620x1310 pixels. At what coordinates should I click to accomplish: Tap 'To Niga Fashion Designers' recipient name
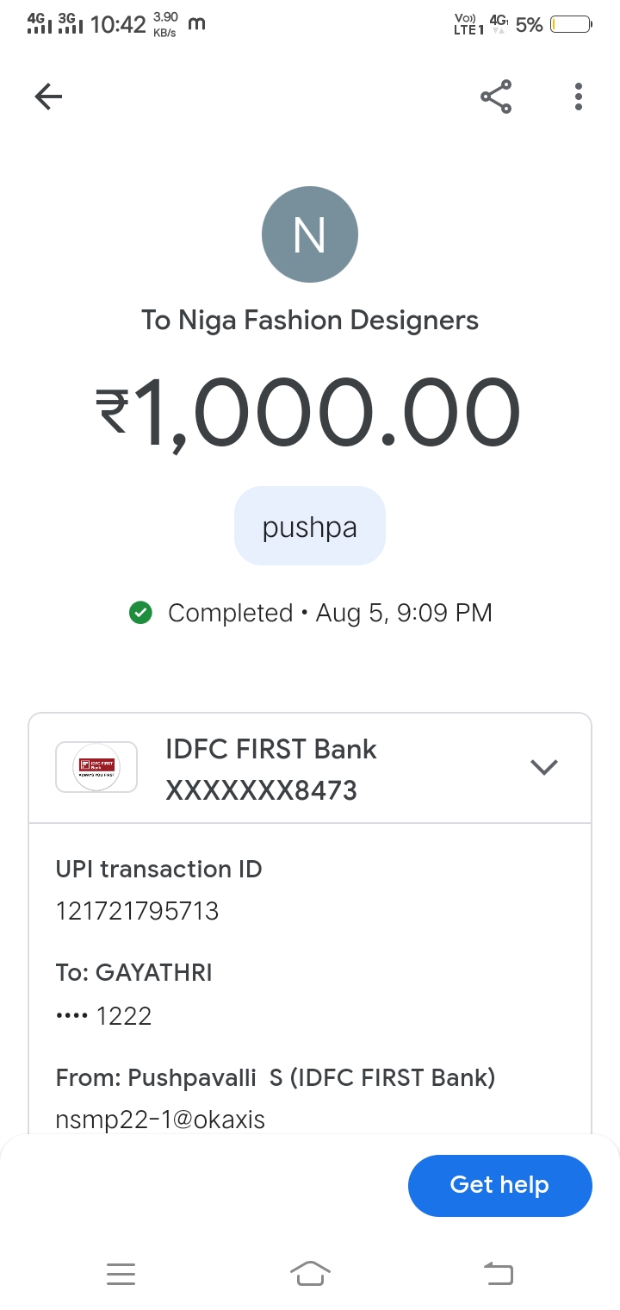310,321
